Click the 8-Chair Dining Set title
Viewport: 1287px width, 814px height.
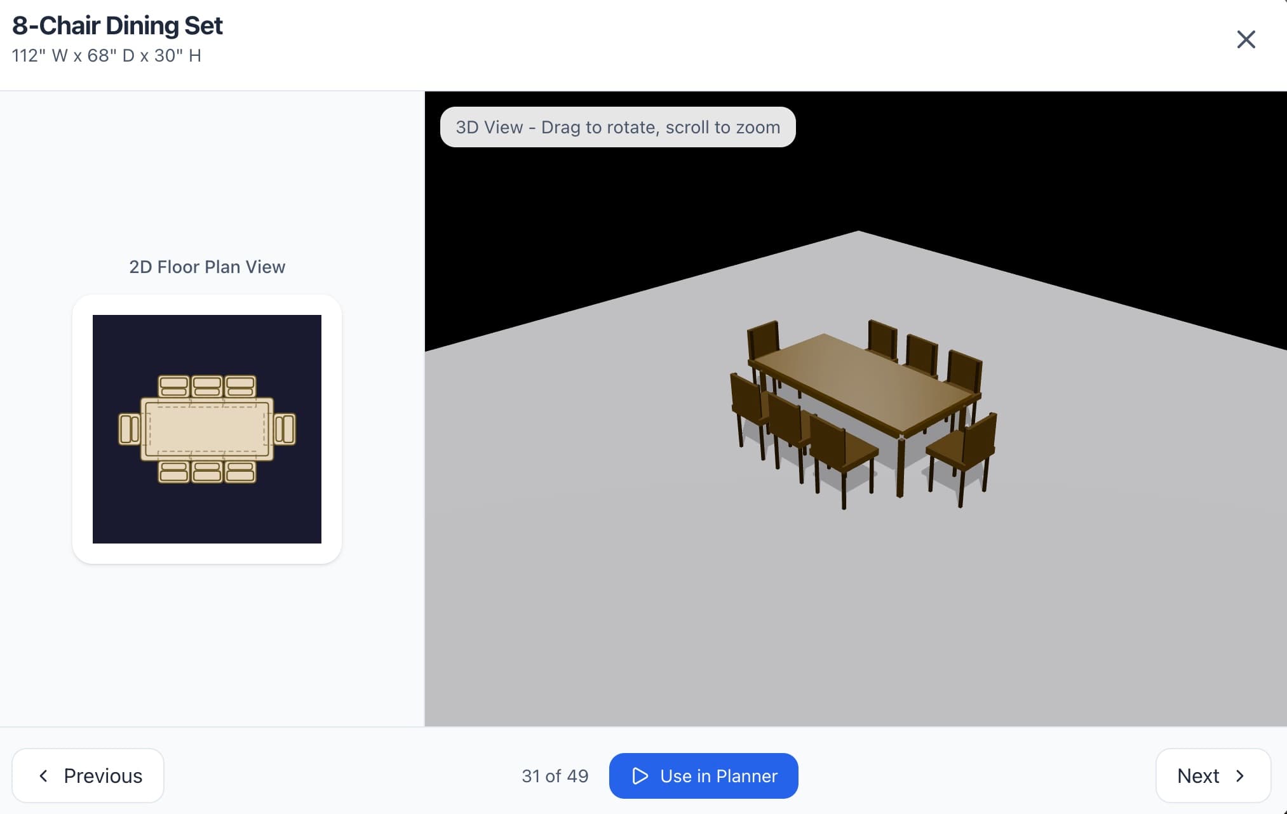click(x=118, y=25)
